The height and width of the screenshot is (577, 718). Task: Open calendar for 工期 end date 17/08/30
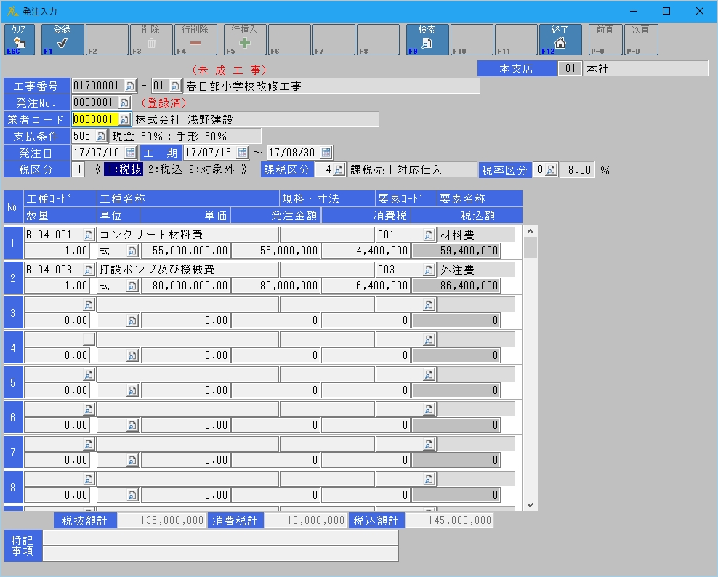(326, 153)
